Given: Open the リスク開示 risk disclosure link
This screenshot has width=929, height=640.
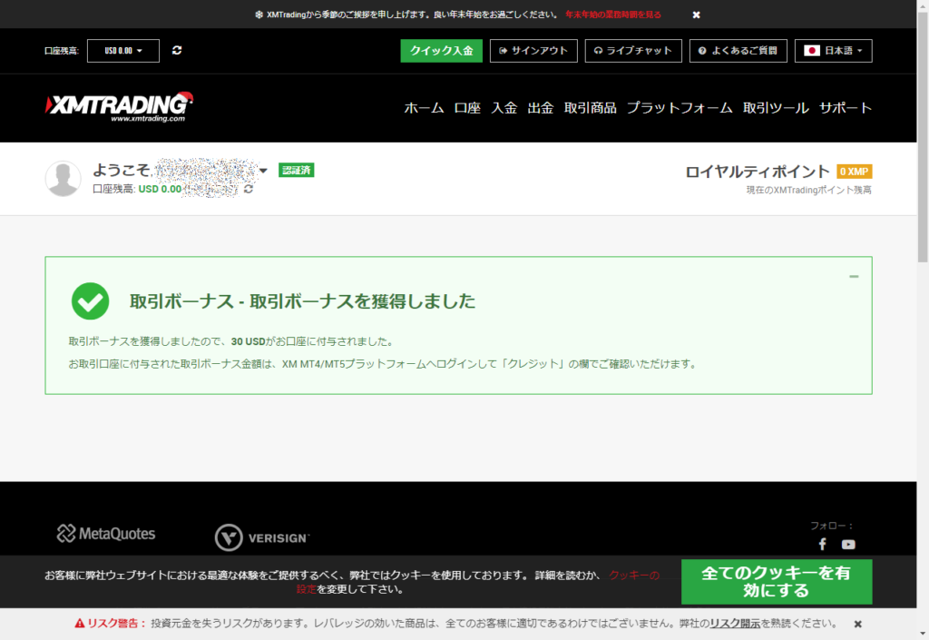Looking at the screenshot, I should tap(735, 624).
